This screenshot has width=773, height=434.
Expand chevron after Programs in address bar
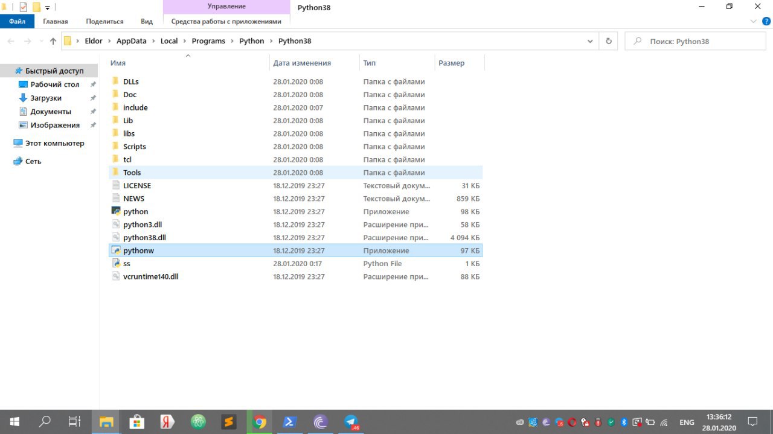[232, 41]
